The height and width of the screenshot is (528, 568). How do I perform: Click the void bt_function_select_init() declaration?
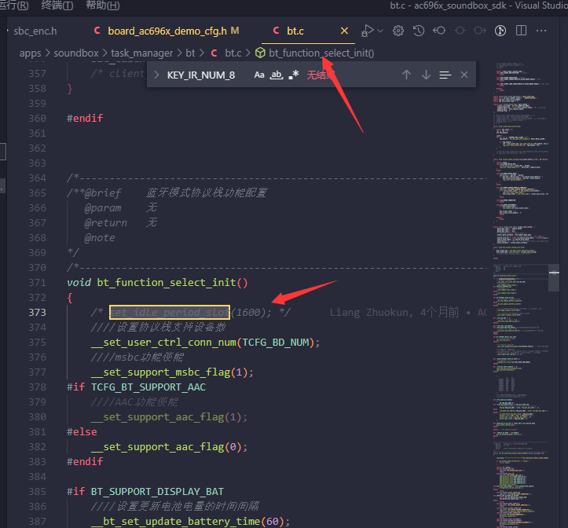157,283
